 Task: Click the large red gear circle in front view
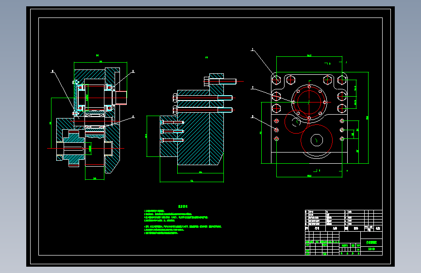point(317,140)
